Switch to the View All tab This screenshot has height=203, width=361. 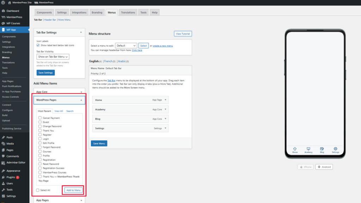[x=59, y=111]
